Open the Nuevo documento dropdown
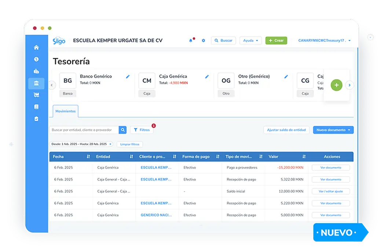The height and width of the screenshot is (252, 385). [x=333, y=130]
